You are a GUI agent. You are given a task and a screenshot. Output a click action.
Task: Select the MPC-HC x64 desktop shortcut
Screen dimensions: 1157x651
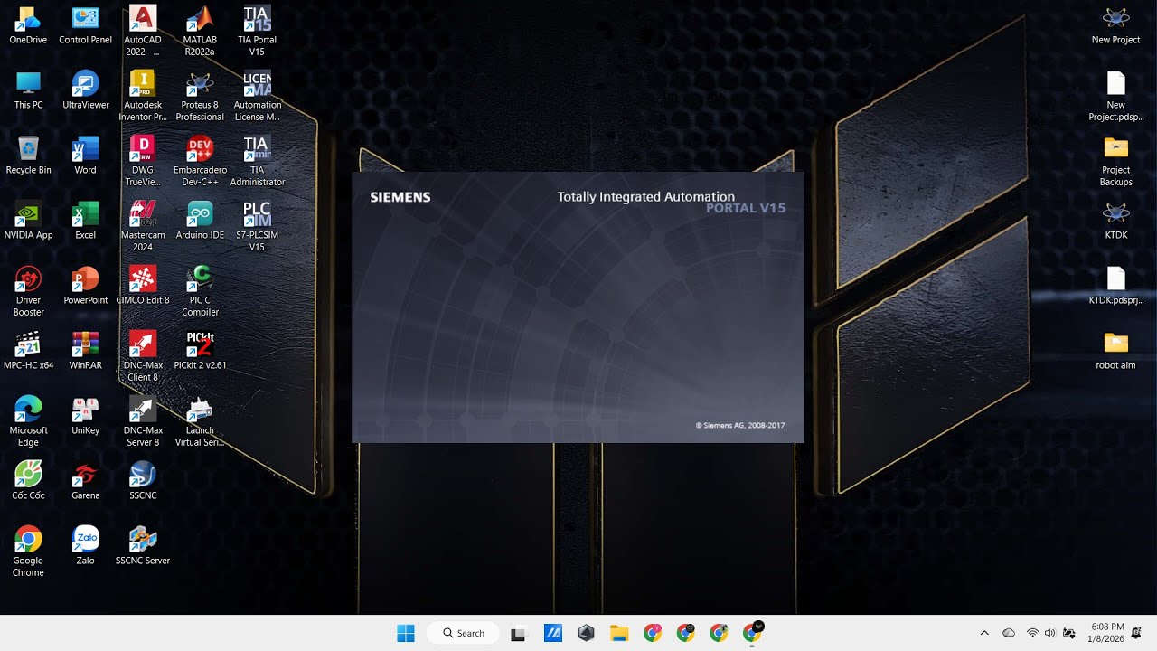pos(28,351)
